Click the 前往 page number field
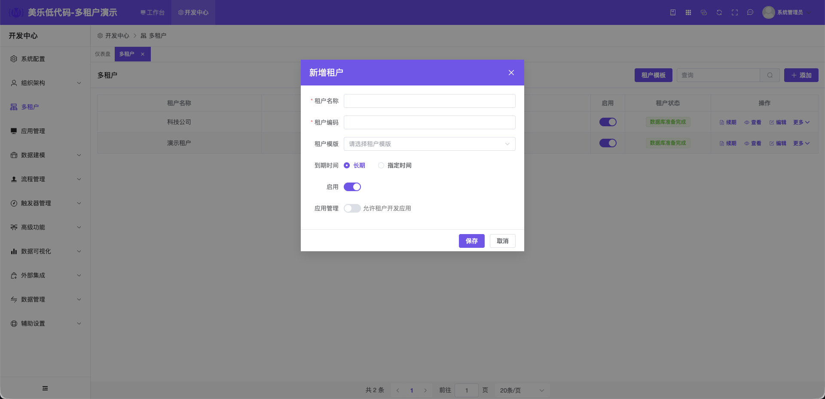This screenshot has height=399, width=825. [x=467, y=390]
